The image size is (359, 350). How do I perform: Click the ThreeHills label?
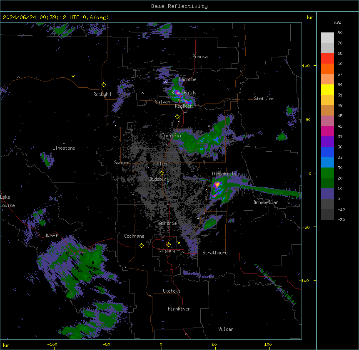[x=224, y=174]
